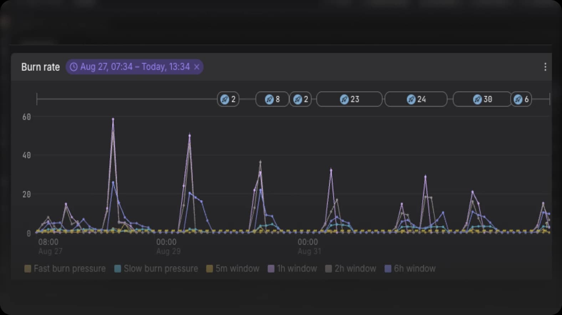This screenshot has height=315, width=562.
Task: Click the Fast burn pressure color swatch
Action: (27, 269)
